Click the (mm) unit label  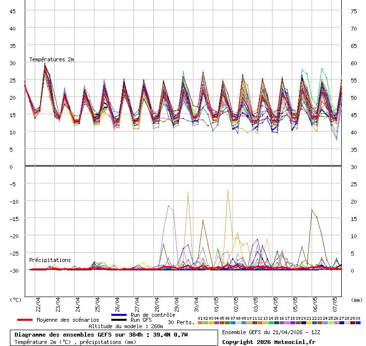[x=356, y=300]
